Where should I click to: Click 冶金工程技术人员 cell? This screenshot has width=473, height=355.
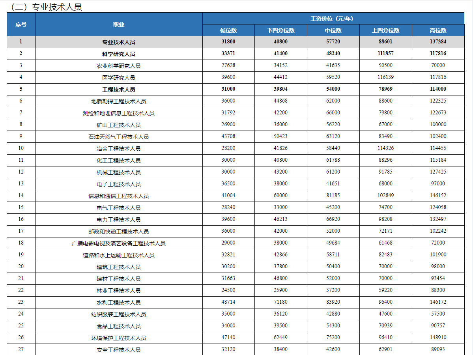[119, 148]
